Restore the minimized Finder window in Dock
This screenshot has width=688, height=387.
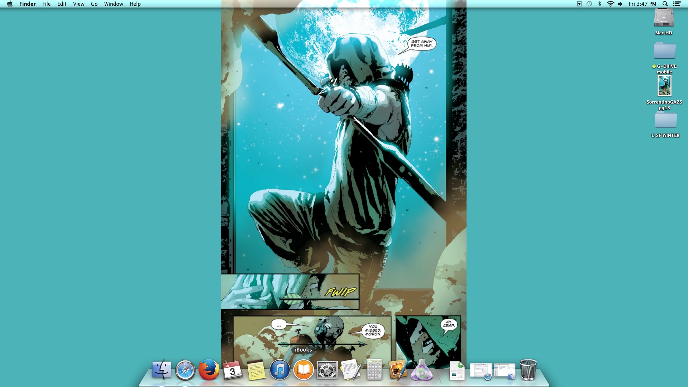click(505, 372)
